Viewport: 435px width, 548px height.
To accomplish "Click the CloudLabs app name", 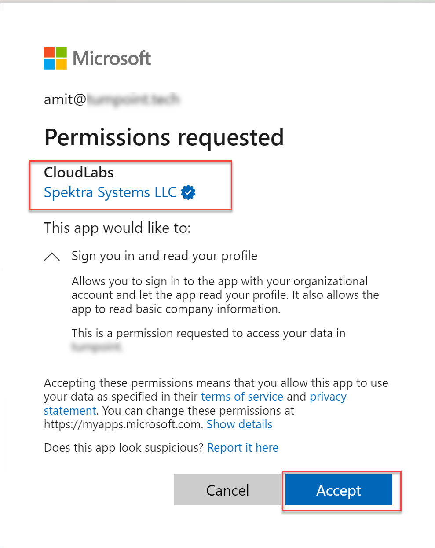I will [x=79, y=172].
